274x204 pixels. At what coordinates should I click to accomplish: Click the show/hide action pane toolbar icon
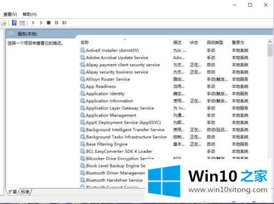pyautogui.click(x=22, y=23)
